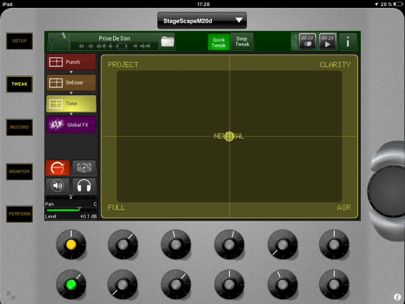Open the preset folder icon
Screen dimensions: 405x304
point(167,42)
